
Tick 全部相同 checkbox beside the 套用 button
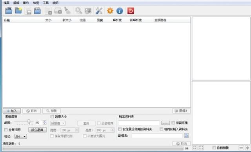point(99,123)
